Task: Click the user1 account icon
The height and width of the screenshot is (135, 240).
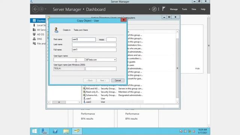Action: 84,98
